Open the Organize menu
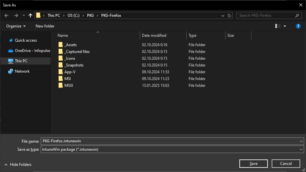This screenshot has height=172, width=306. coord(16,26)
